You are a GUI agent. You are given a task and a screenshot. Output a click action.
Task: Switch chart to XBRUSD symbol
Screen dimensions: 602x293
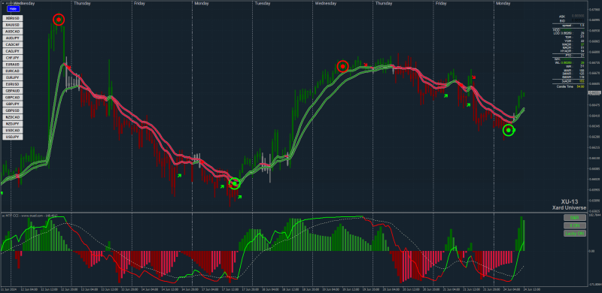(x=13, y=18)
